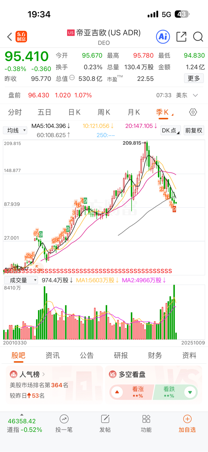
Task: Tap the back arrow icon
Action: (x=9, y=37)
